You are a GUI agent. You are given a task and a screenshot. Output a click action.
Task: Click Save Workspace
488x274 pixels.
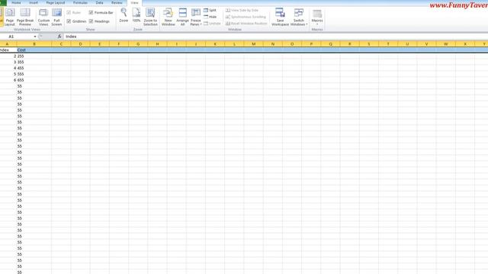280,17
